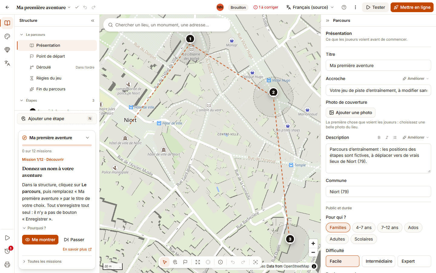This screenshot has height=273, width=436.
Task: Open the En savoir plus link
Action: 77,249
